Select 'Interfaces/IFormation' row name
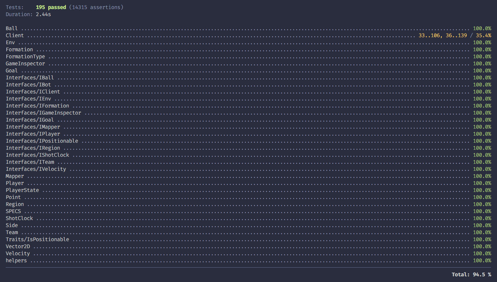 (x=38, y=106)
